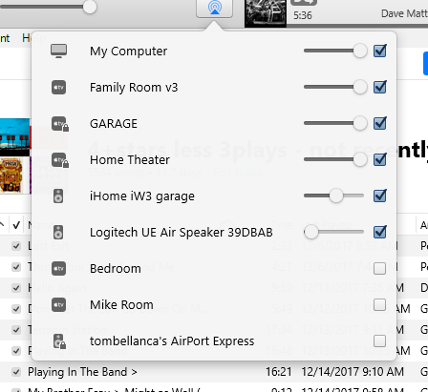The width and height of the screenshot is (428, 392).
Task: Click GARAGE locked Apple TV icon
Action: click(x=60, y=124)
